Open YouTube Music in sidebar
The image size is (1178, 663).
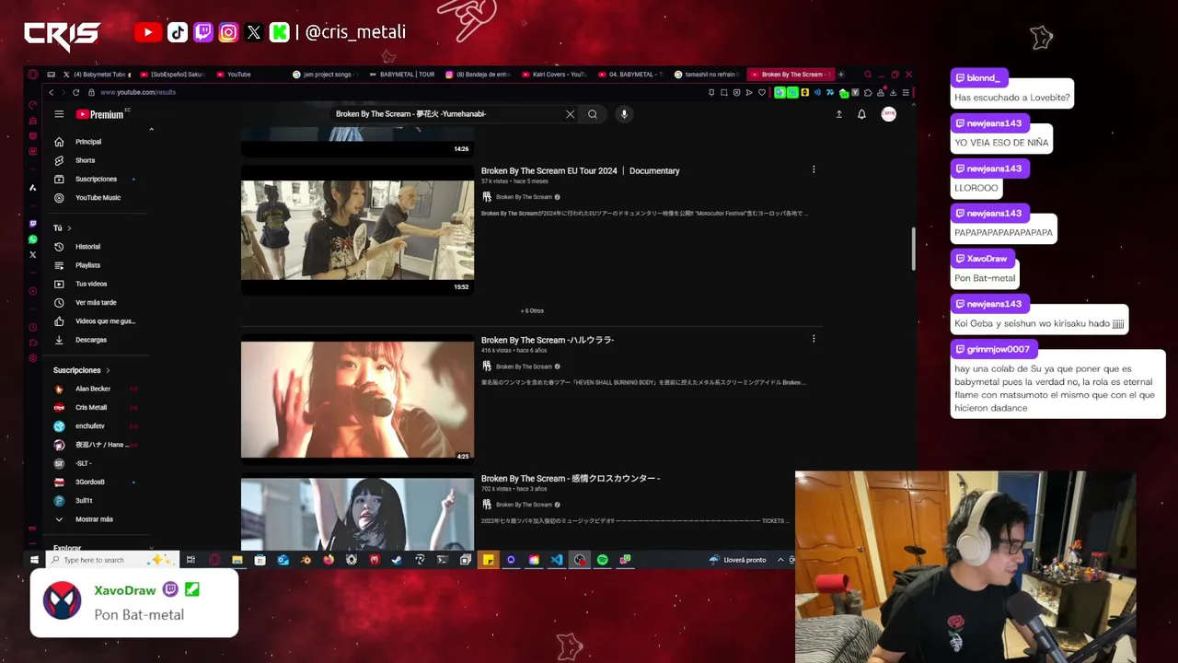(97, 197)
